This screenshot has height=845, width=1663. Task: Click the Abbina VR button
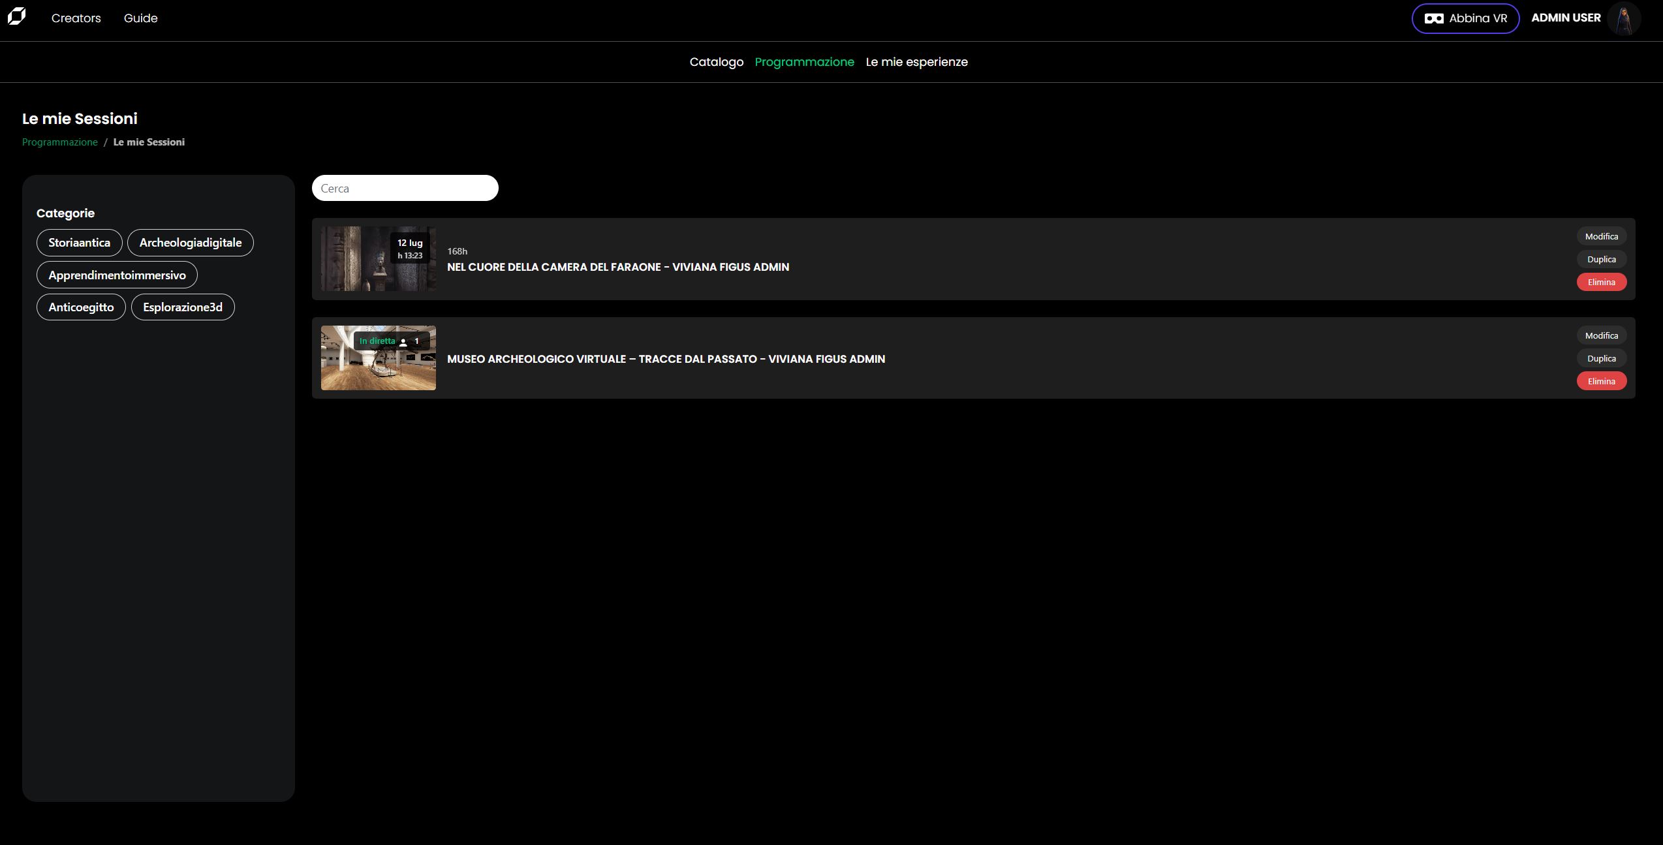point(1465,18)
